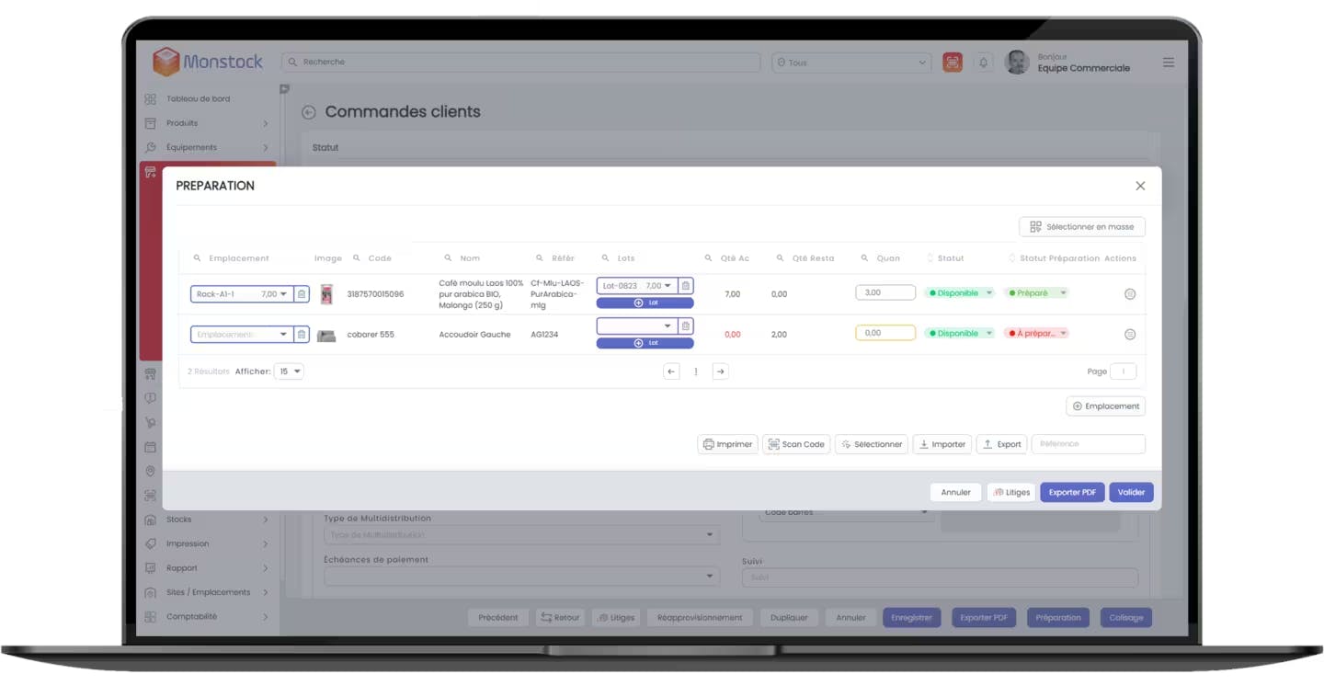Click Annuler in the dialog footer
The width and height of the screenshot is (1324, 697).
955,493
